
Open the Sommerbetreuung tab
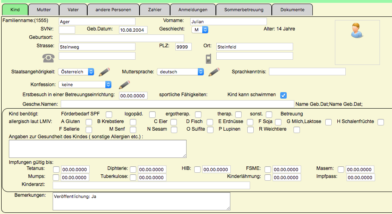(244, 10)
